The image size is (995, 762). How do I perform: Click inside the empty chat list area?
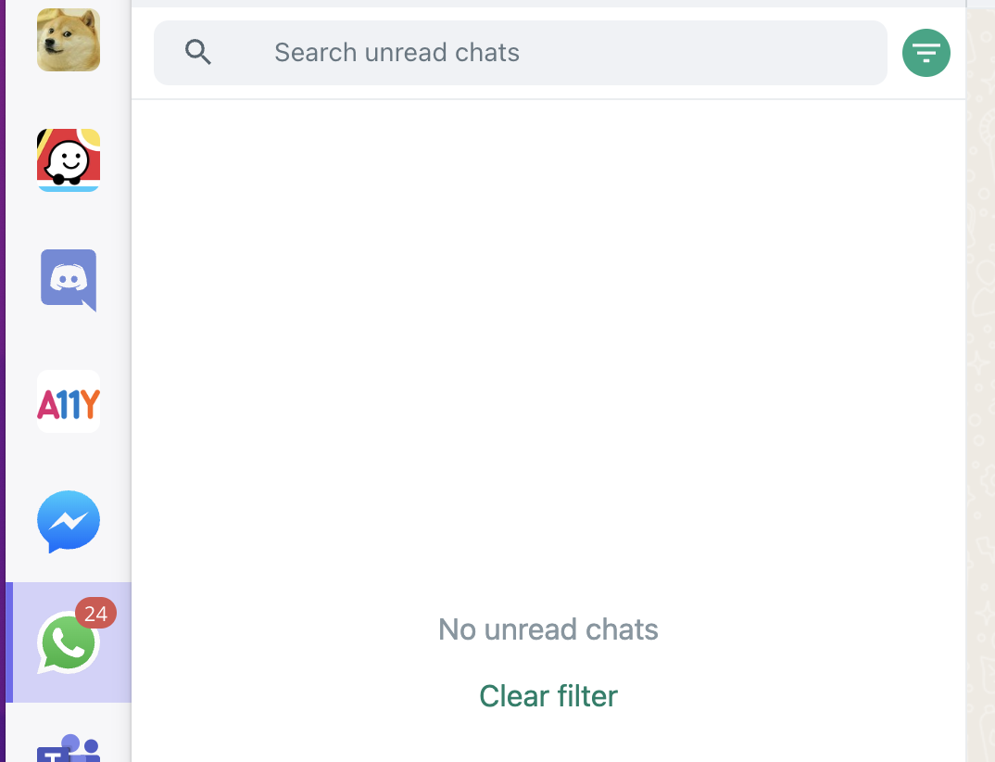pos(548,371)
